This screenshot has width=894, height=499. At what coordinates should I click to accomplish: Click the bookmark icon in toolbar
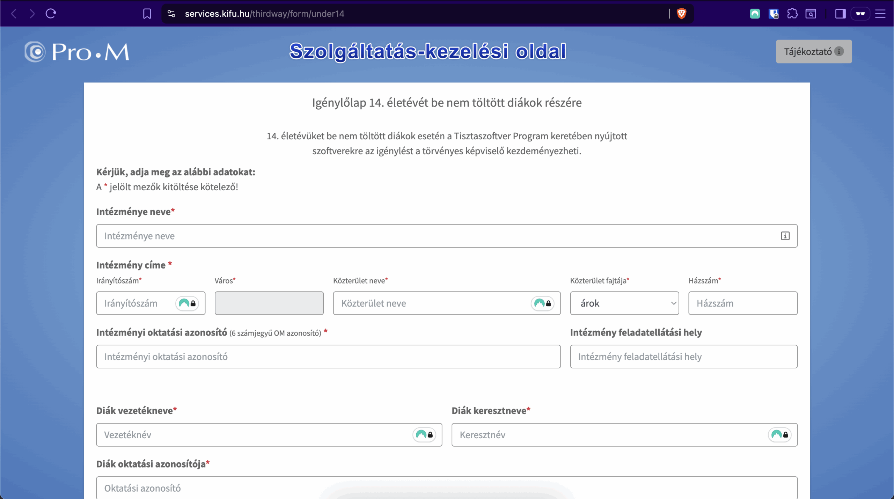pos(147,14)
